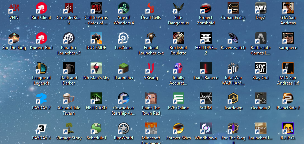The height and width of the screenshot is (144, 304).
Task: Click the Battlestate Games Launcher icon
Action: click(261, 38)
